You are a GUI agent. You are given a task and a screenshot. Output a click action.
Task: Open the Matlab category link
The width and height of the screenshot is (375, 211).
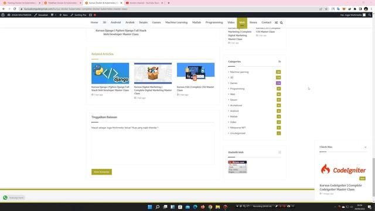(x=234, y=117)
